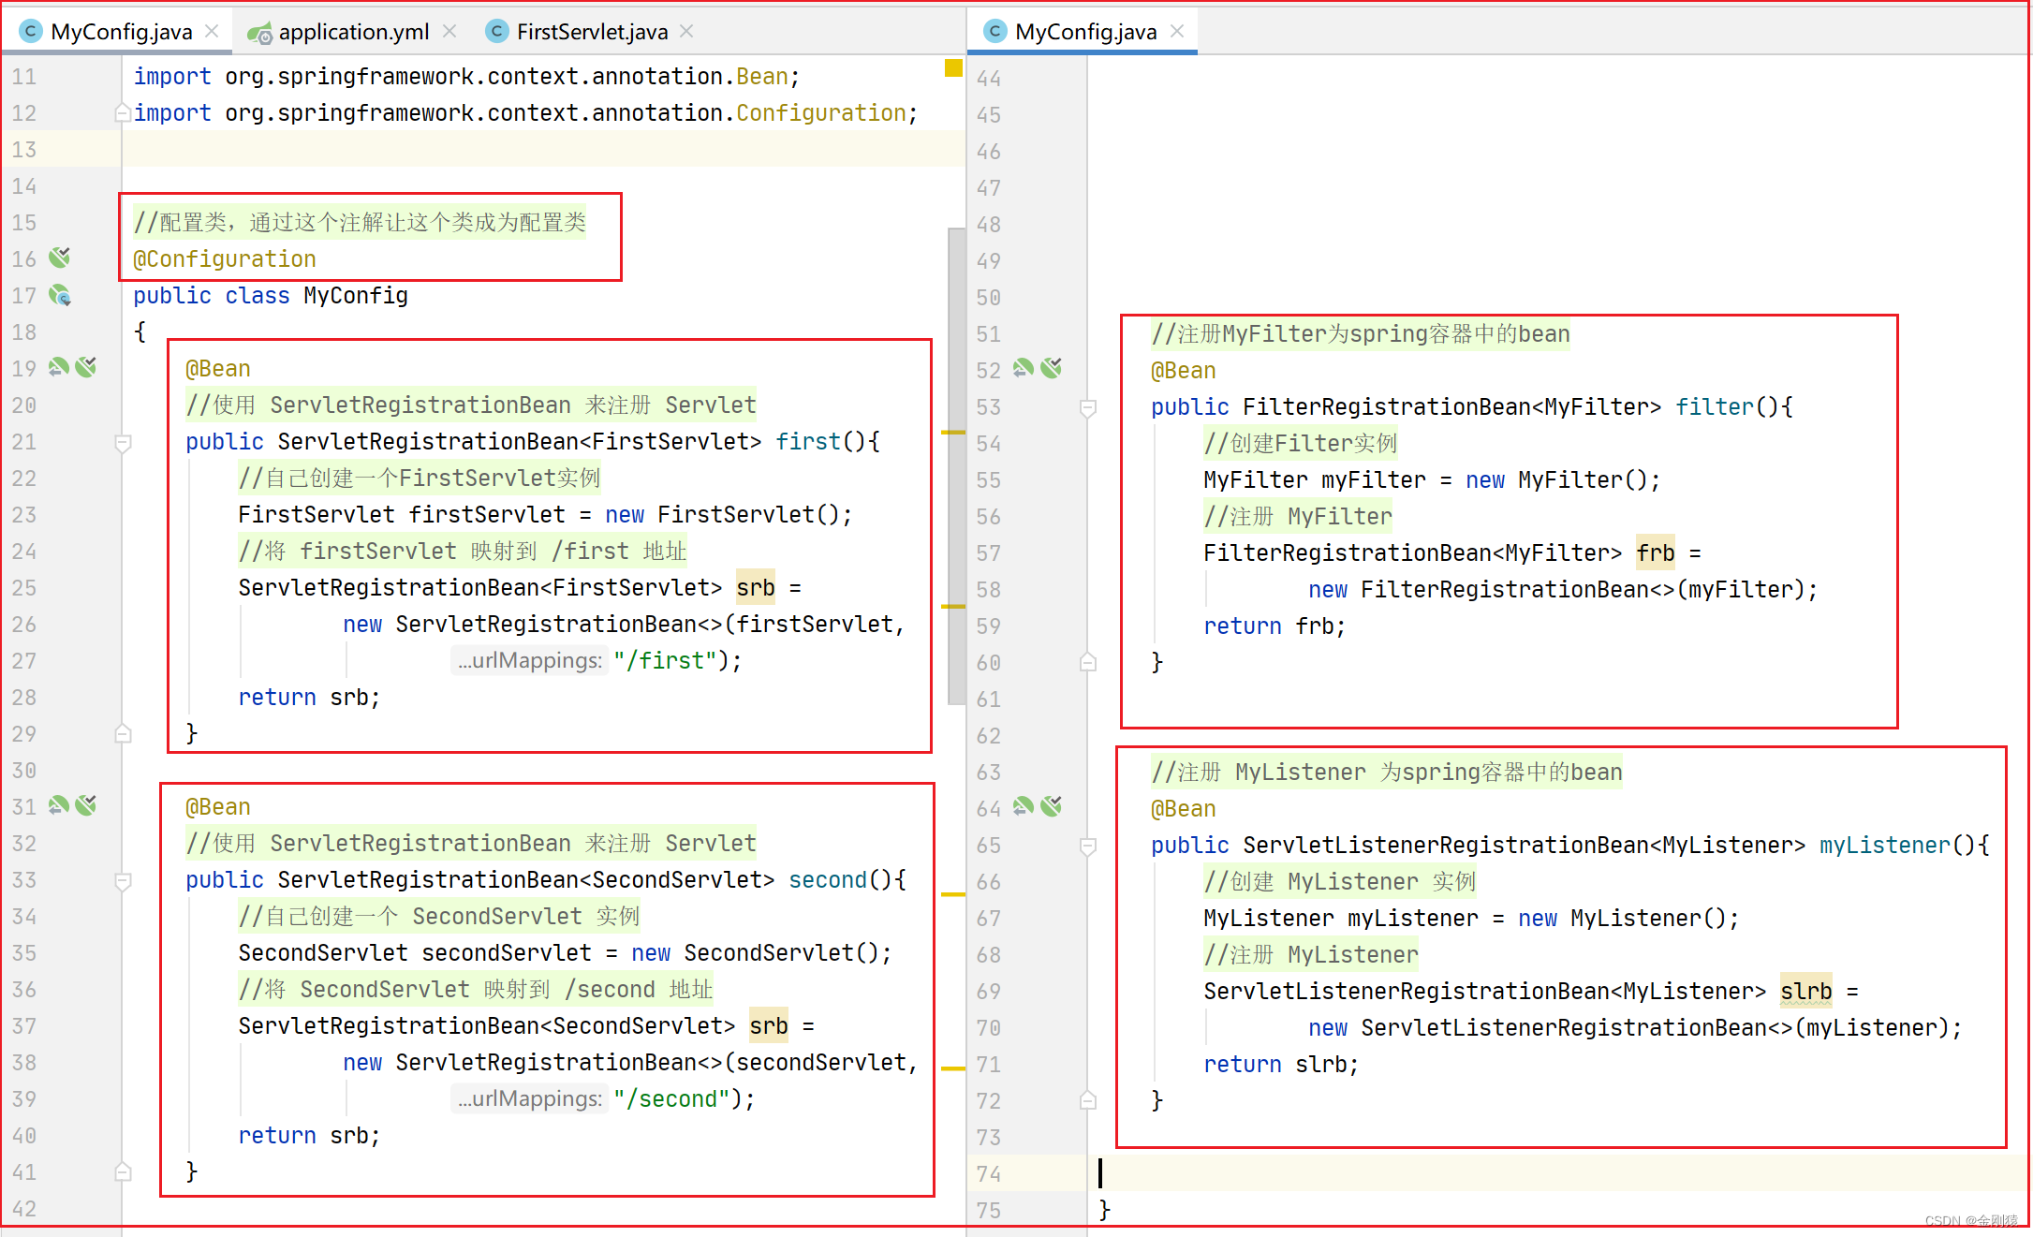The image size is (2033, 1237).
Task: Click first bean gutter icon on line 64
Action: (1023, 806)
